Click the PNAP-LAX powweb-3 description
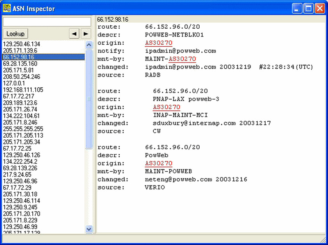Viewport: 328px width, 245px height. click(x=186, y=99)
